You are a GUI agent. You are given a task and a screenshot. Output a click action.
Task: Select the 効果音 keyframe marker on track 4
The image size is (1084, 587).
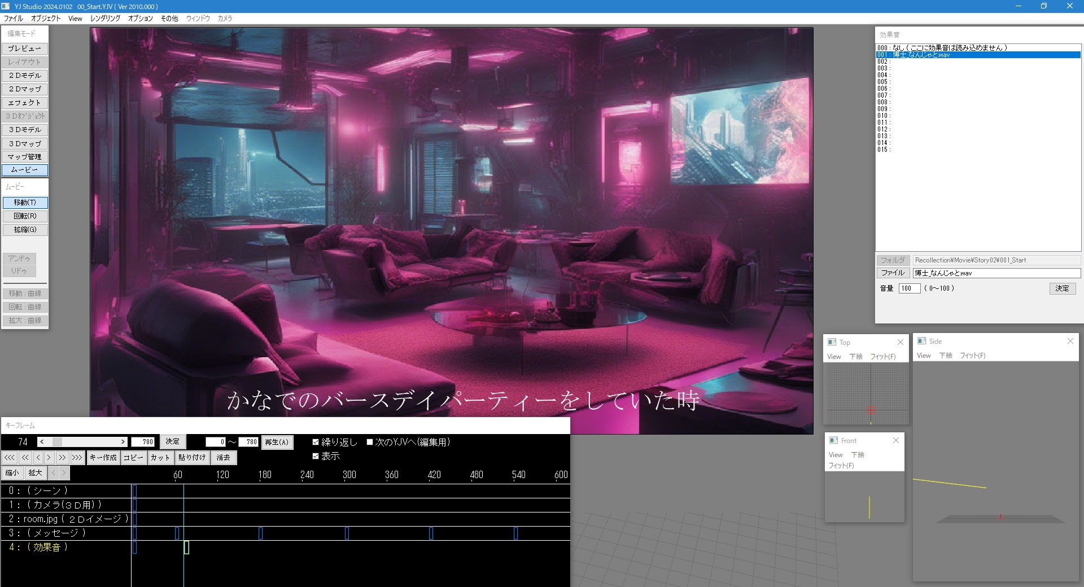pos(186,547)
